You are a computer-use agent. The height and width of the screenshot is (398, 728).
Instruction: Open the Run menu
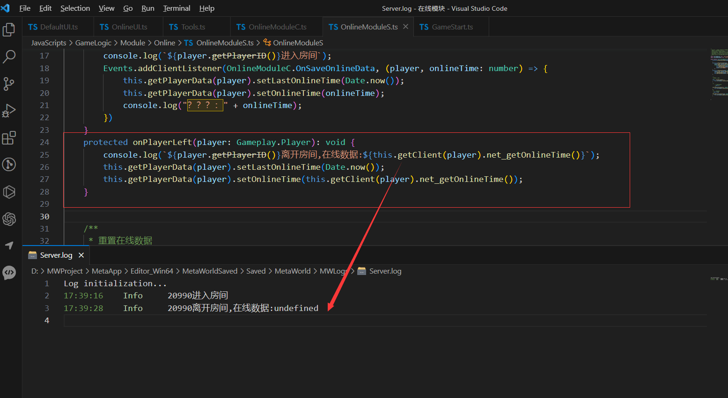tap(148, 8)
